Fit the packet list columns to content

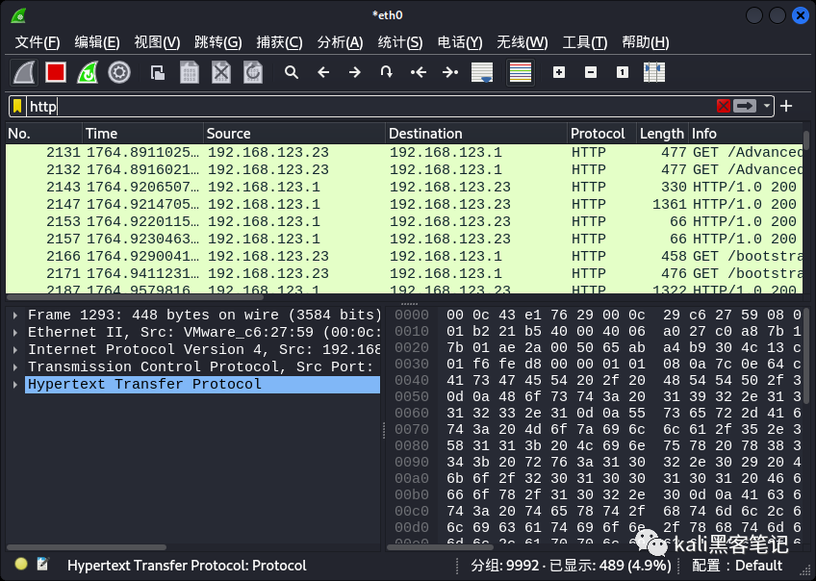coord(654,72)
